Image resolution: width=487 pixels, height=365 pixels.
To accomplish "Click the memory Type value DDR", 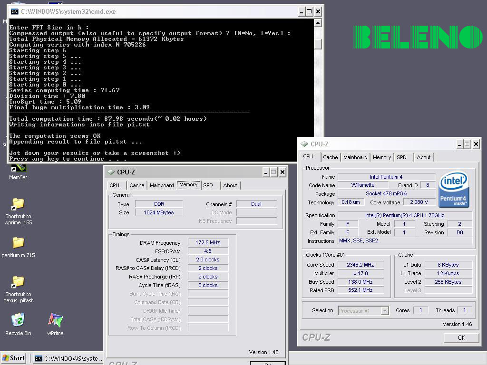I will click(x=159, y=204).
